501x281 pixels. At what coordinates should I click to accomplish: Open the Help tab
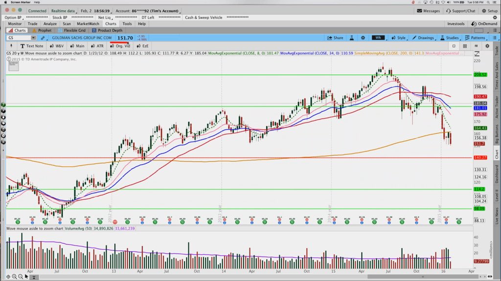point(141,23)
